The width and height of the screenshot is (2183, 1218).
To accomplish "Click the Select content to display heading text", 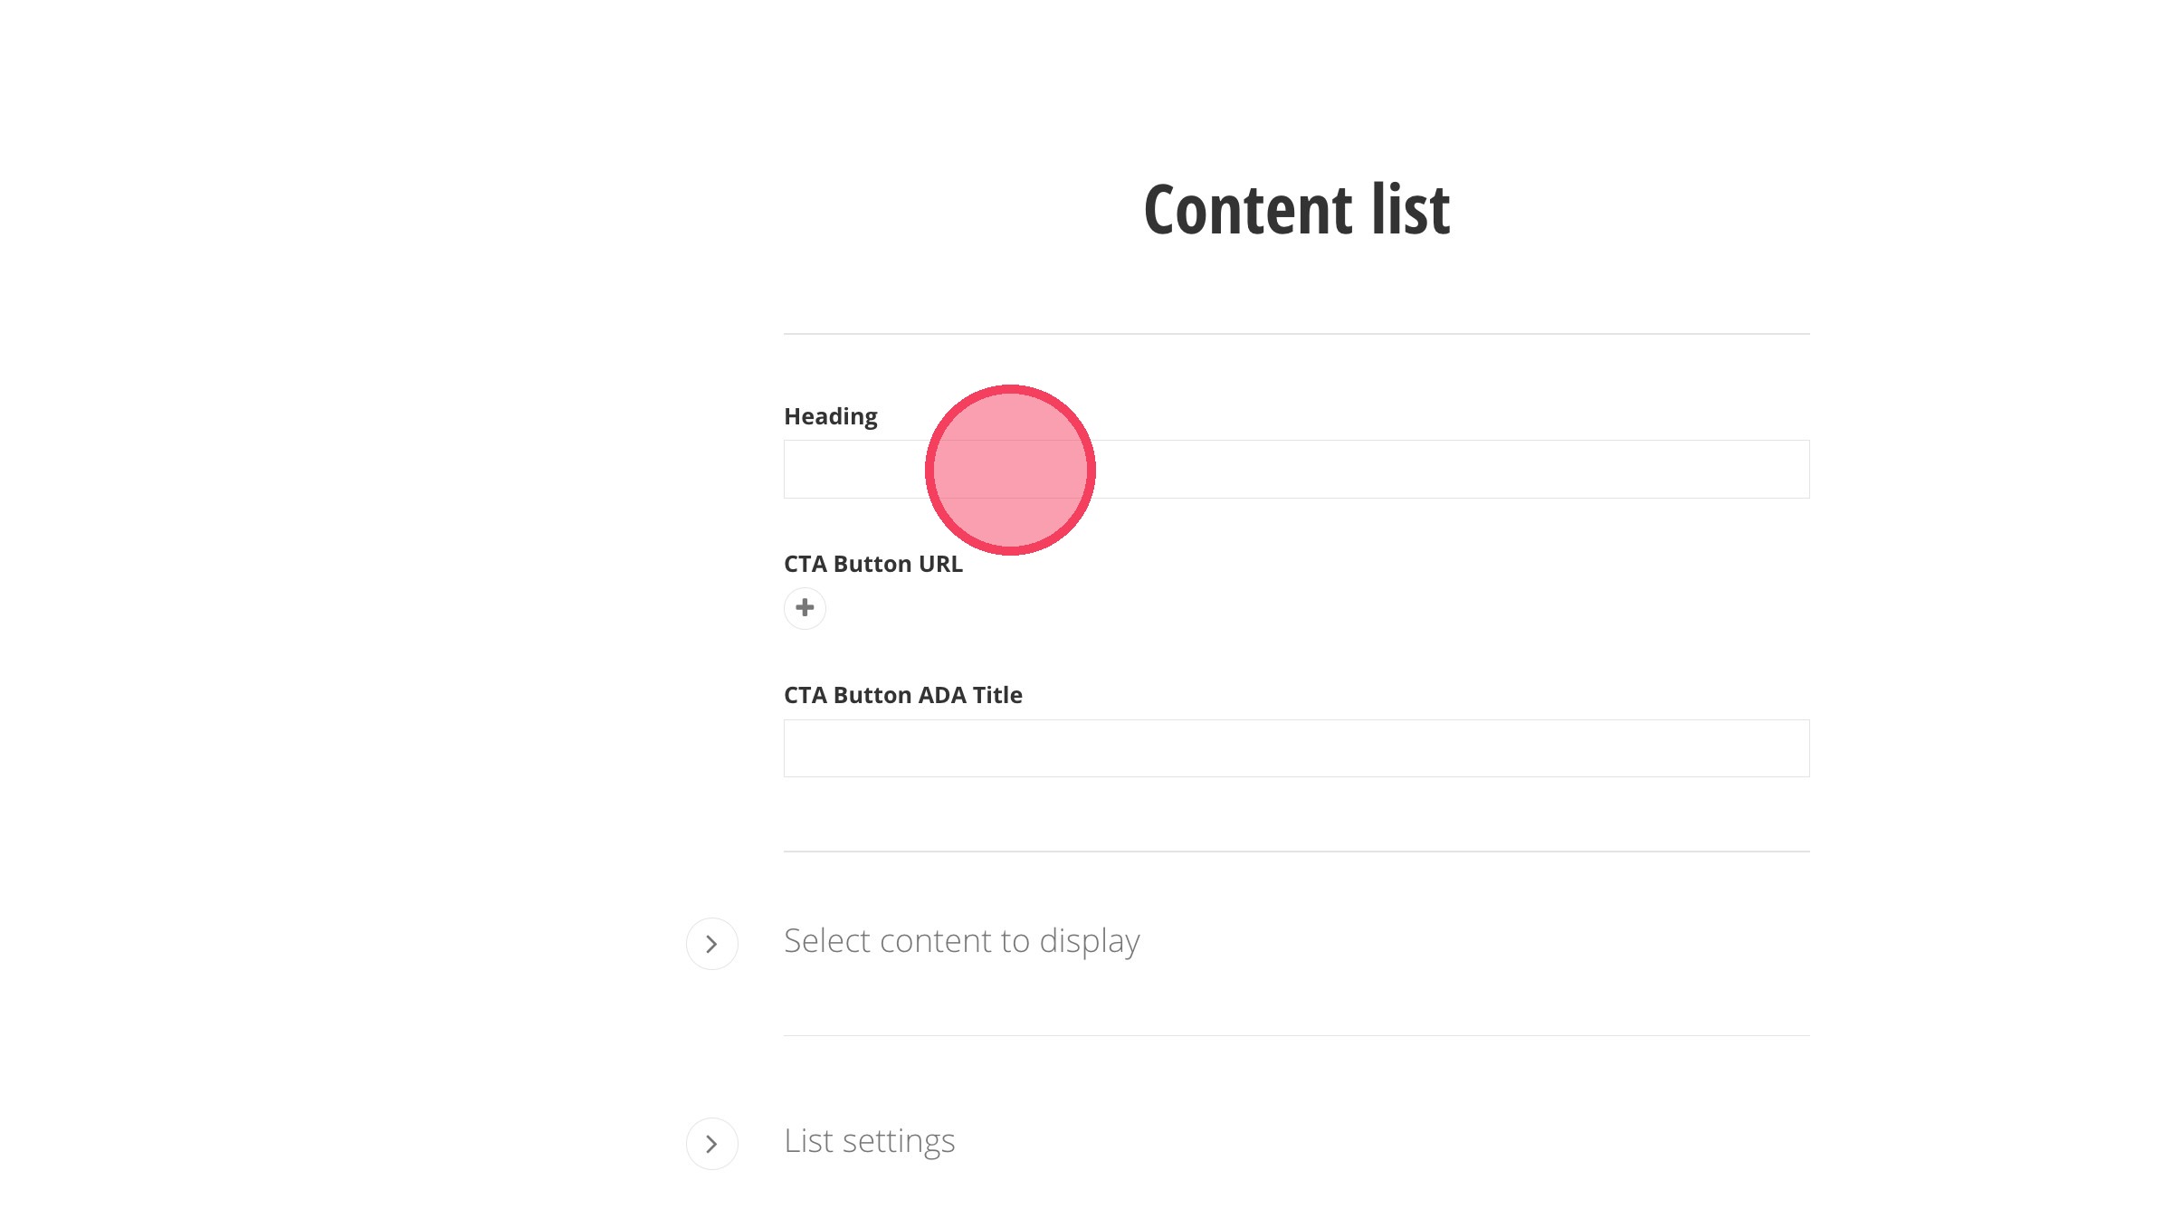I will [961, 941].
